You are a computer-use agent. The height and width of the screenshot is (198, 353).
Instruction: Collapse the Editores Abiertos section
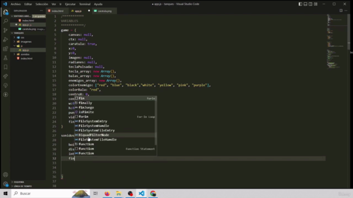12,16
